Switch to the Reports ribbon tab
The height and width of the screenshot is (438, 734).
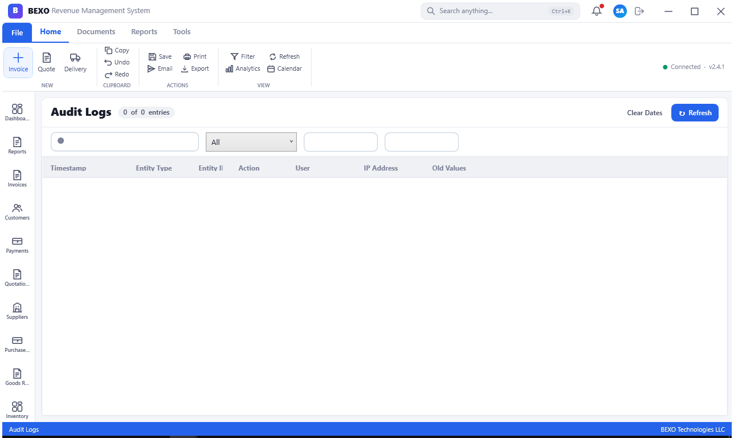[x=144, y=32]
